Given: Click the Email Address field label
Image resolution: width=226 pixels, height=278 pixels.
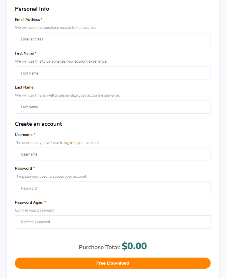Looking at the screenshot, I should (x=27, y=20).
